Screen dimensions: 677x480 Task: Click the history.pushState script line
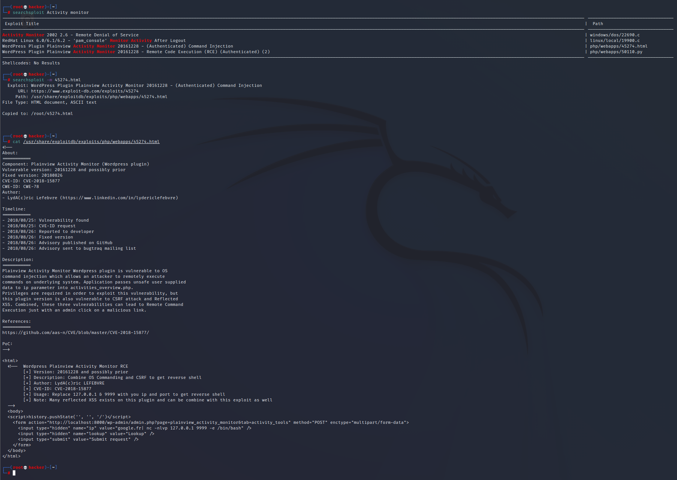coord(69,417)
